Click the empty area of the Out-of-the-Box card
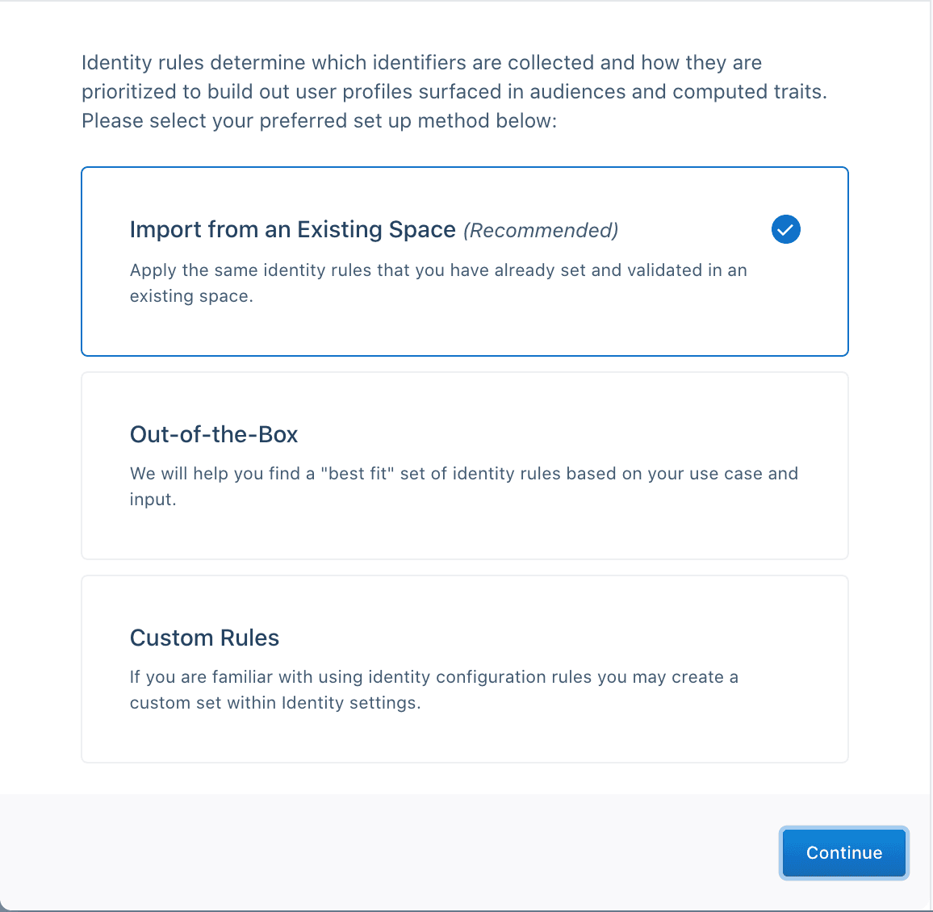The height and width of the screenshot is (912, 933). (464, 537)
